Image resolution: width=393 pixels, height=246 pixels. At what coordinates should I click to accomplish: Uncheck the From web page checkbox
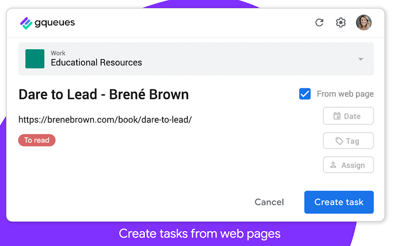point(305,94)
